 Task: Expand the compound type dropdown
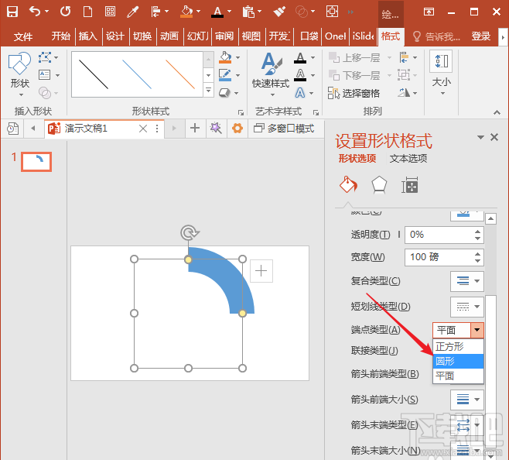click(x=467, y=281)
